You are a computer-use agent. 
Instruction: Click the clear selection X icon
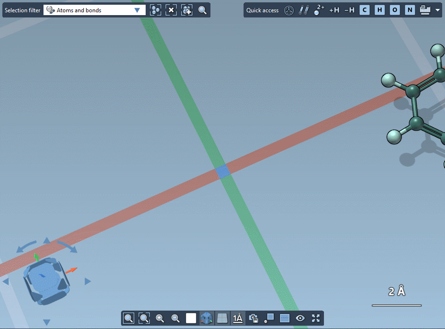coord(171,10)
